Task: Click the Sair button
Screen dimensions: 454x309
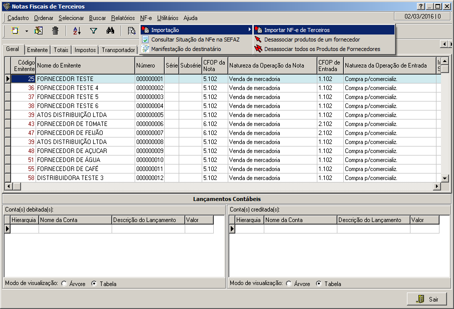Action: 427,299
